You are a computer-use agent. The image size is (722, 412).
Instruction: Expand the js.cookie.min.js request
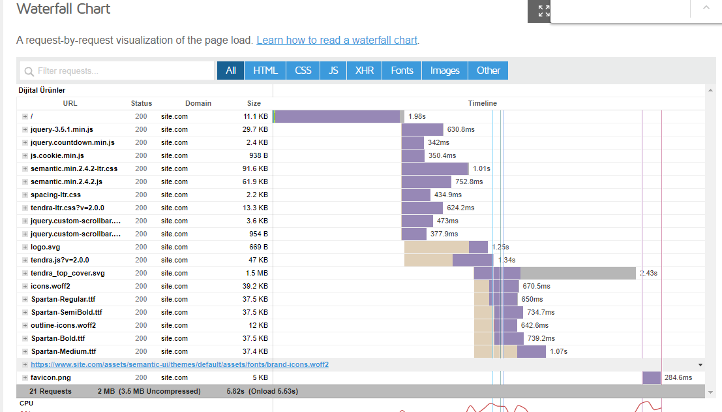click(x=25, y=156)
